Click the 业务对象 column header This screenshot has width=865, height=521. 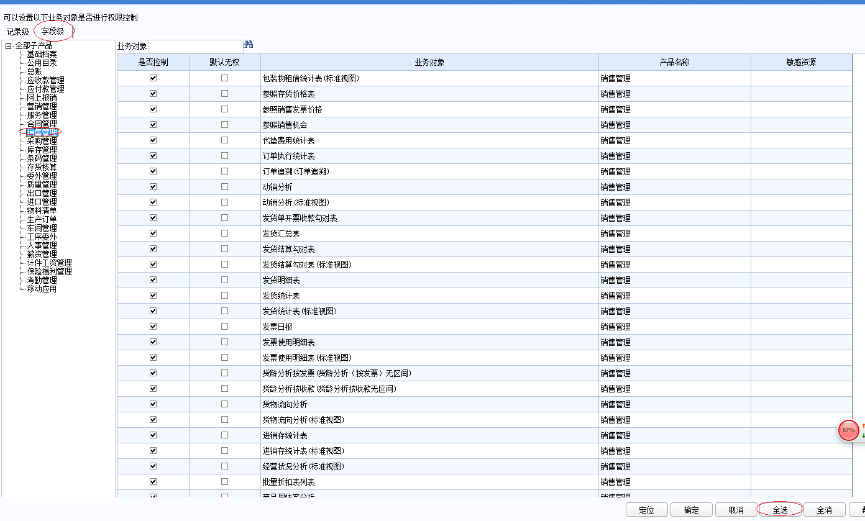[429, 63]
